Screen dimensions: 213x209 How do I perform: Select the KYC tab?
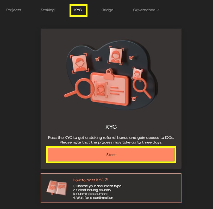[x=78, y=10]
